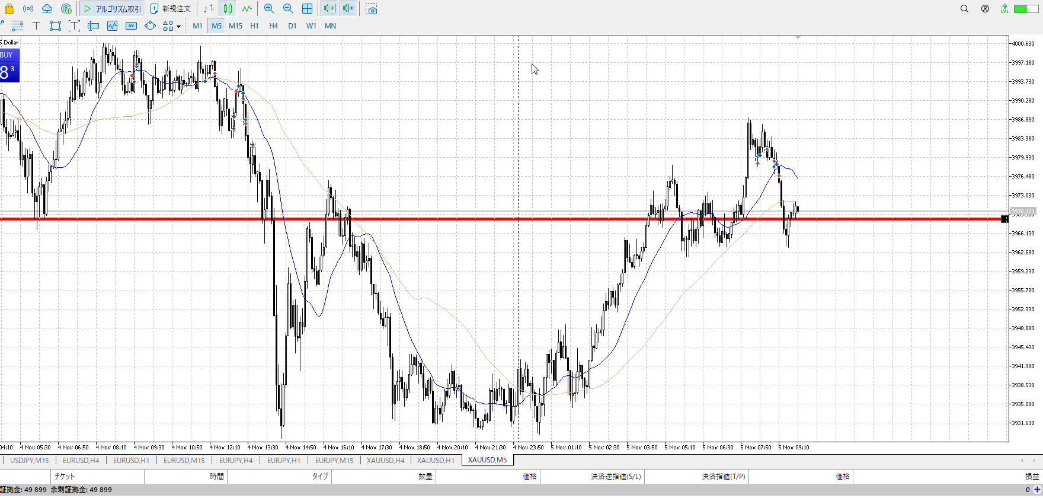Take a chart screenshot with camera icon

tap(372, 9)
